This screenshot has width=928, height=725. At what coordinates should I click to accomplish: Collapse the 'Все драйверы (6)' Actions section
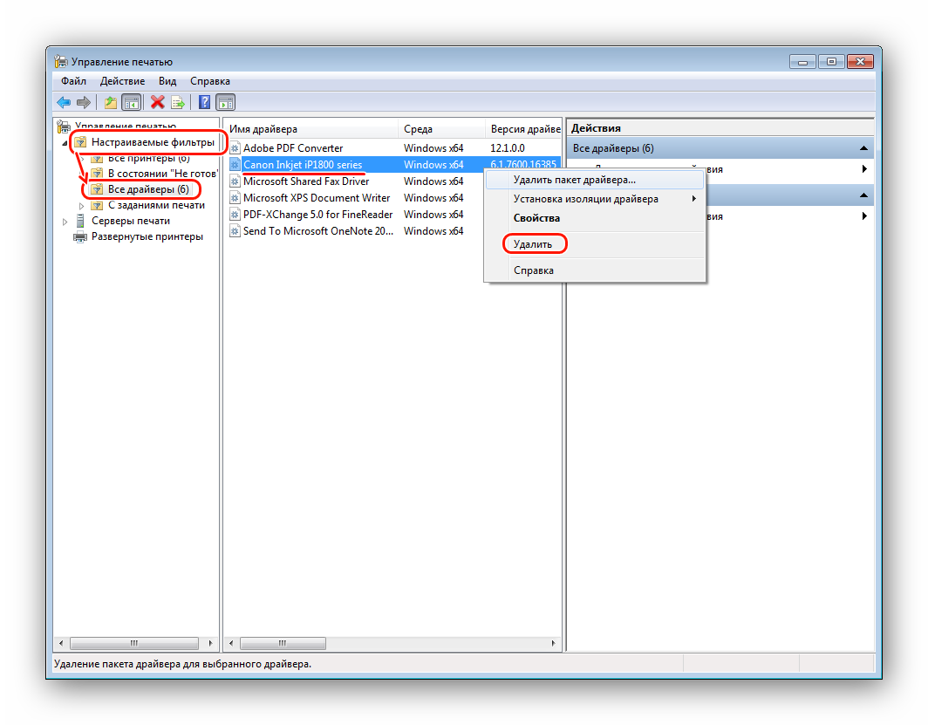[863, 148]
